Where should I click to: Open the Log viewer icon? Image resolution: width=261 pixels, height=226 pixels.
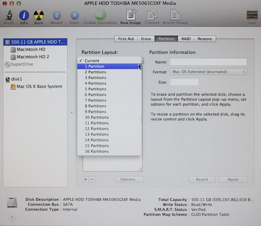point(252,15)
